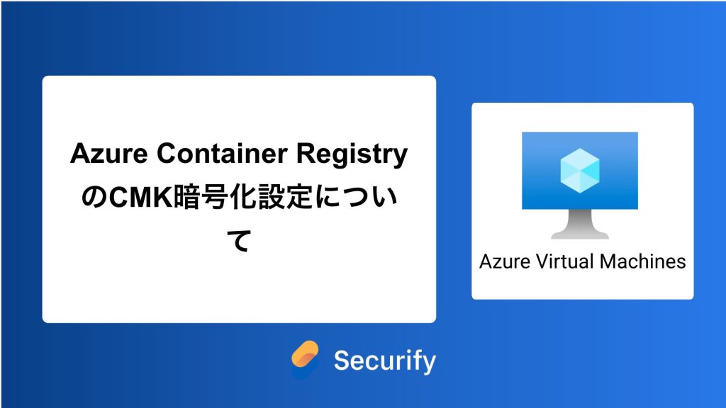Click the orange part of Securify logo
The height and width of the screenshot is (408, 726).
coord(308,354)
